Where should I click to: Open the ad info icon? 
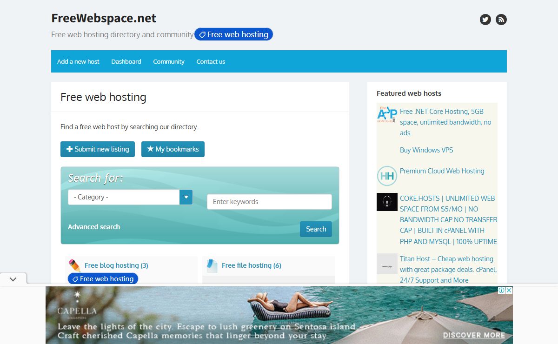pyautogui.click(x=502, y=291)
